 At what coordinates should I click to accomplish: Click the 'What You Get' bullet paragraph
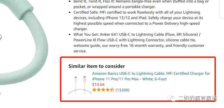139,43
